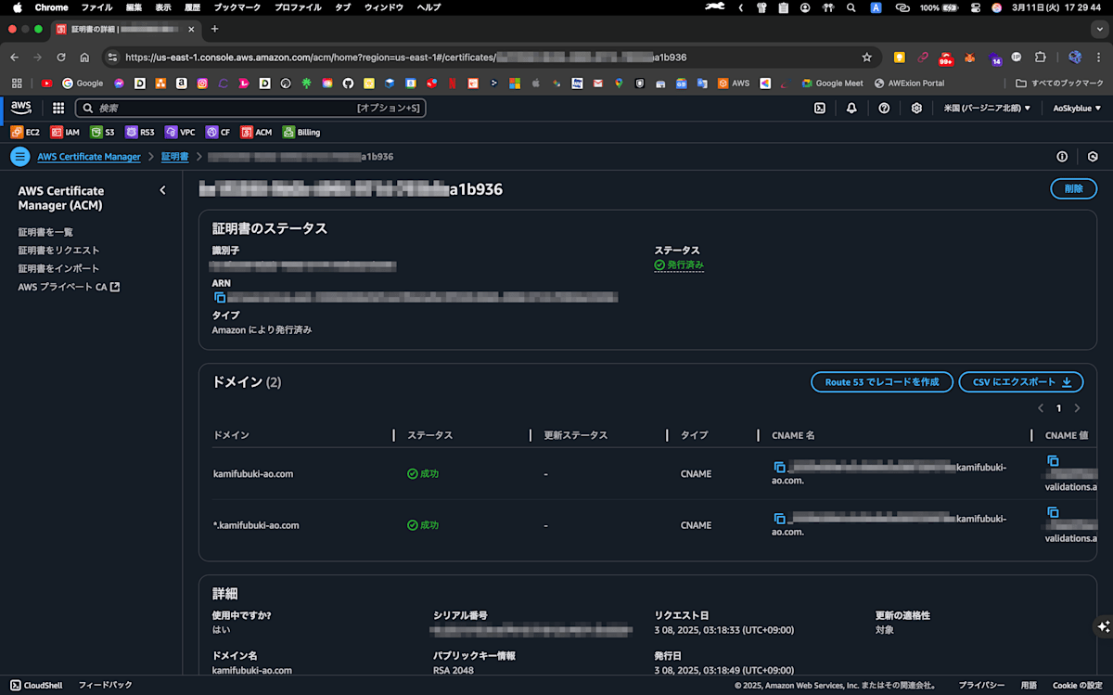The image size is (1113, 695).
Task: Open the Chrome extensions puzzle icon
Action: click(1040, 58)
